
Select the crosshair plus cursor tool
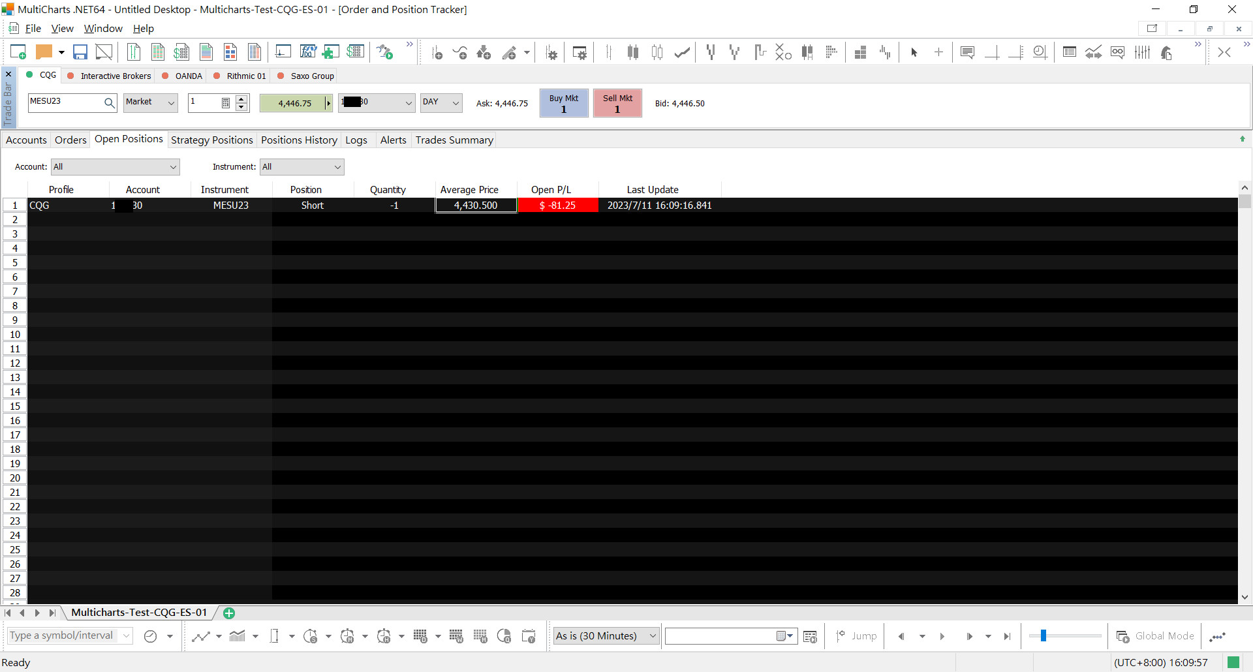pyautogui.click(x=938, y=53)
